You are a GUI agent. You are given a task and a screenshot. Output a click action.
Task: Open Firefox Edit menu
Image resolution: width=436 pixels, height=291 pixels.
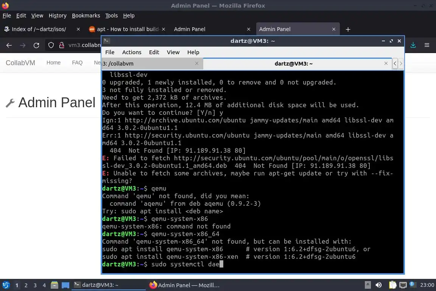click(21, 16)
